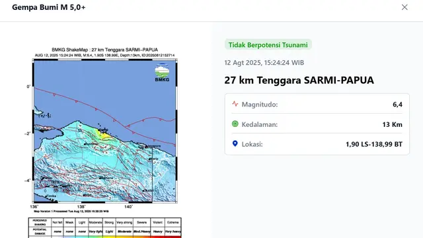
Task: Select the depth value 13 Km
Action: 392,124
